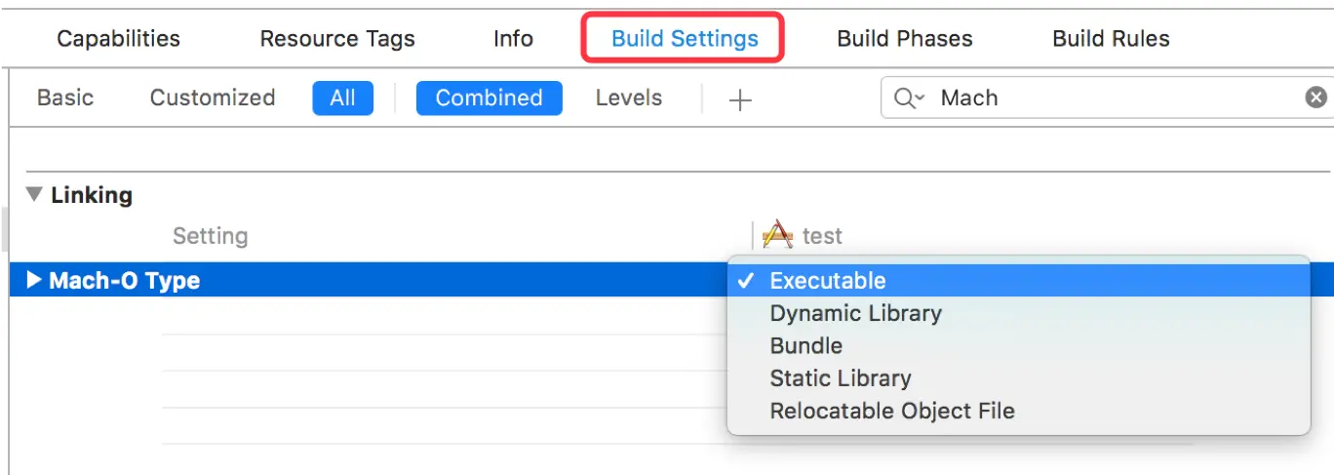Viewport: 1334px width, 475px height.
Task: Show only Basic build settings
Action: [x=65, y=98]
